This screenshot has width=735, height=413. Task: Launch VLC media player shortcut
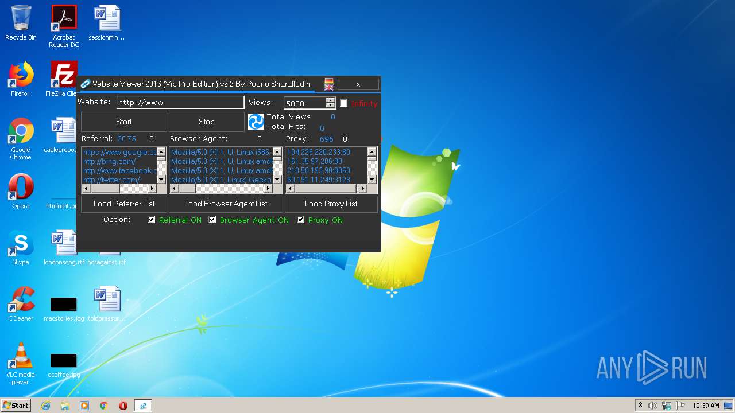(21, 364)
